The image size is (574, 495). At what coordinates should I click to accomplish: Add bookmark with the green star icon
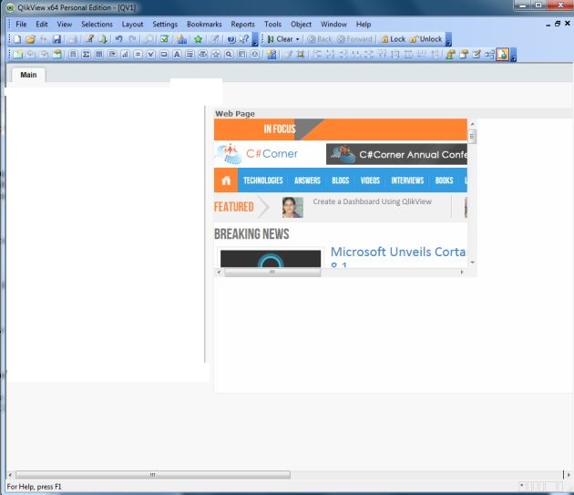click(x=198, y=39)
